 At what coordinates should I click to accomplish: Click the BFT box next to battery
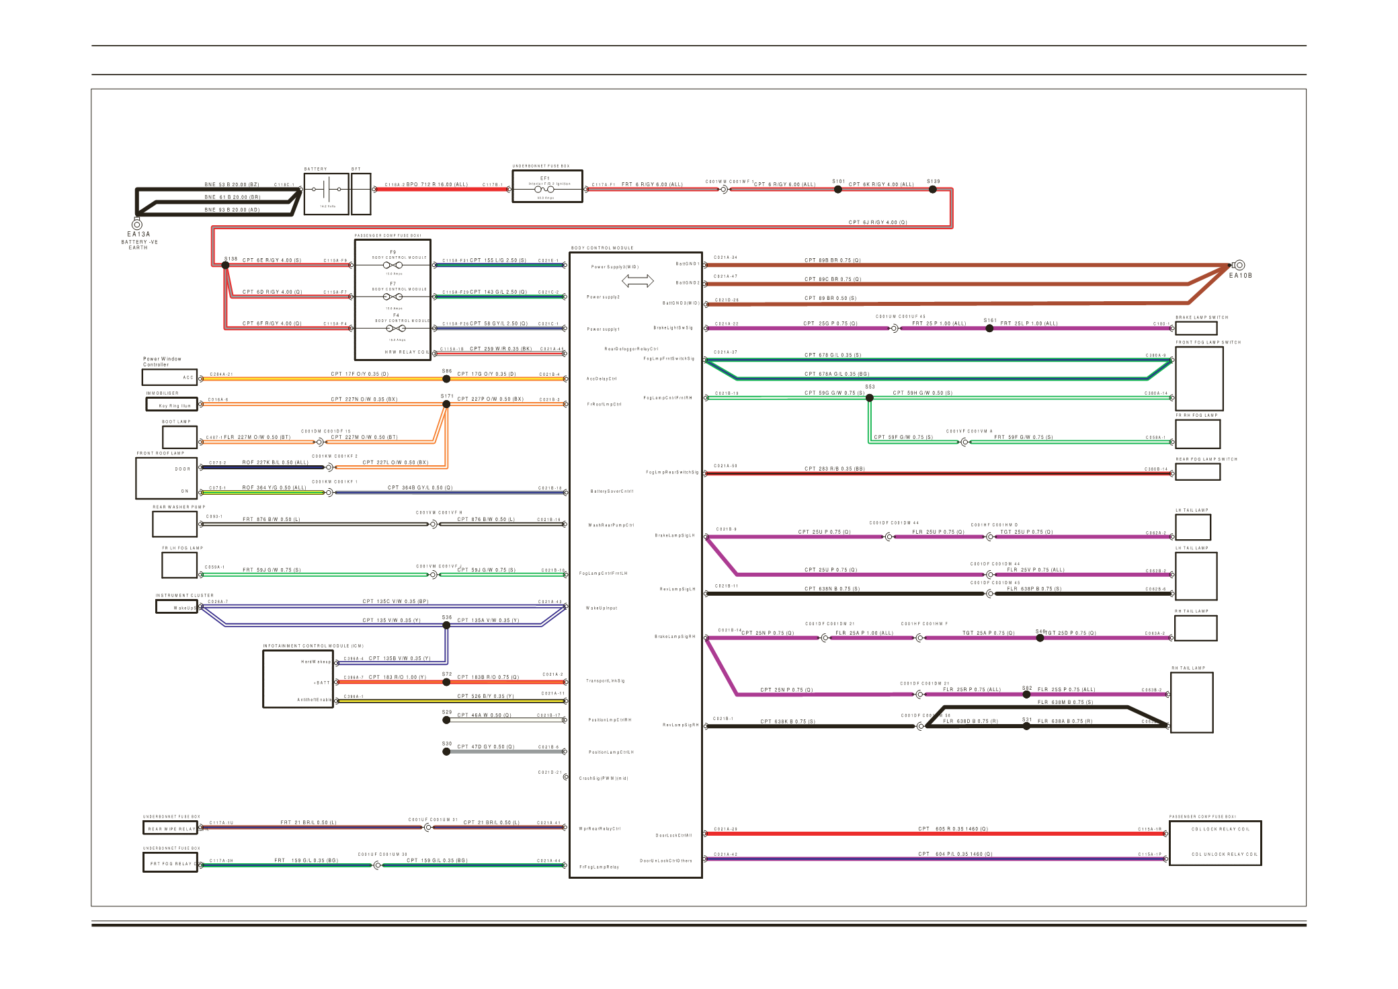click(x=360, y=194)
